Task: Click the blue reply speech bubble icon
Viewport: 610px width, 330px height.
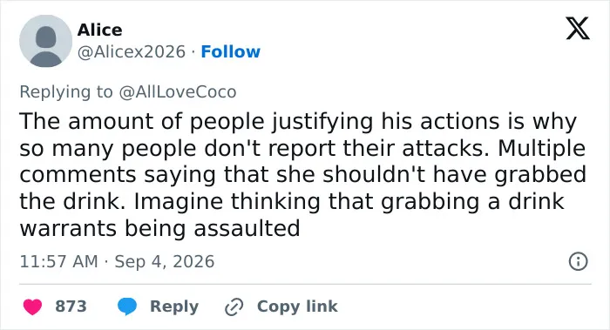Action: [127, 306]
